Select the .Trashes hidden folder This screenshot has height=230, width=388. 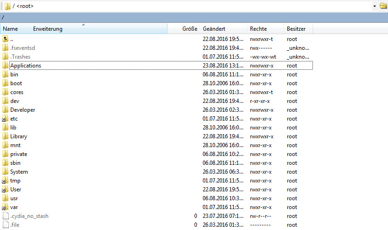tap(20, 57)
